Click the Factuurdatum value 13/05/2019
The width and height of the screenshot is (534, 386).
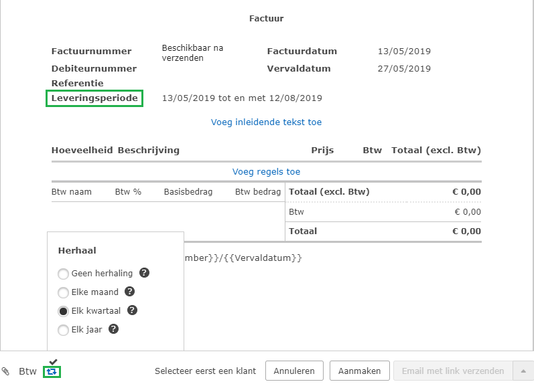[404, 52]
